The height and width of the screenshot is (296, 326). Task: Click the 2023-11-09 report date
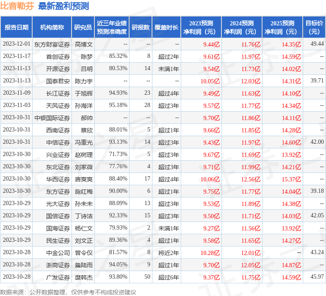tap(17, 93)
